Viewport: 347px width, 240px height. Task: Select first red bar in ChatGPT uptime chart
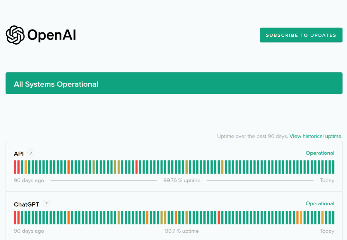point(15,218)
